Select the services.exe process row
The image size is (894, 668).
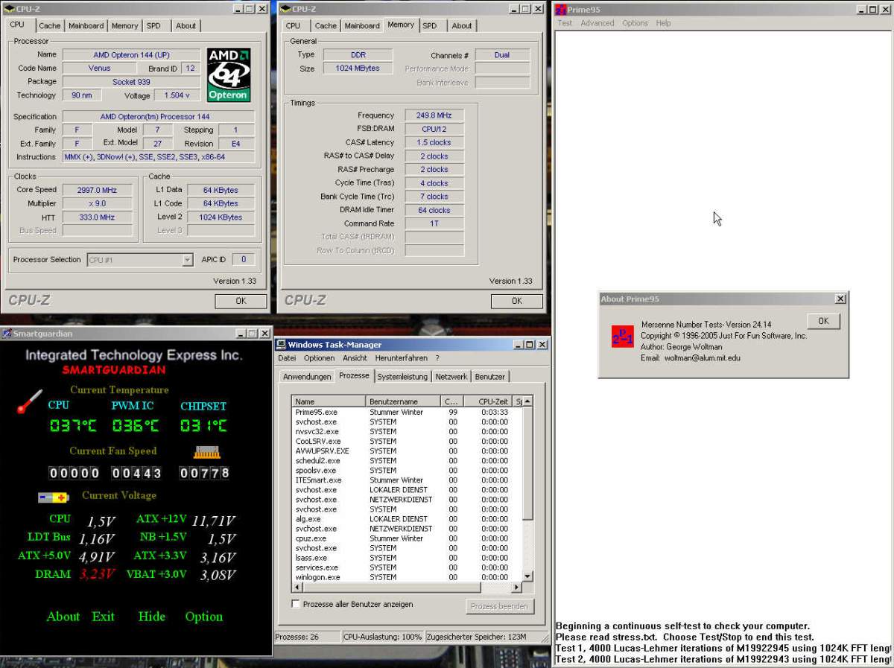pos(407,567)
